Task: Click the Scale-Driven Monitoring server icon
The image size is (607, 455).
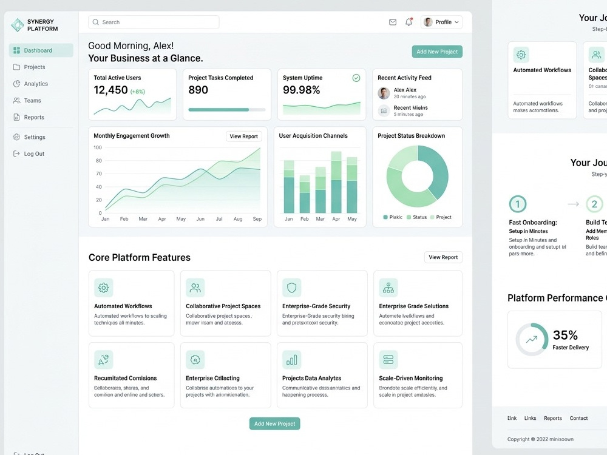Action: pos(388,360)
